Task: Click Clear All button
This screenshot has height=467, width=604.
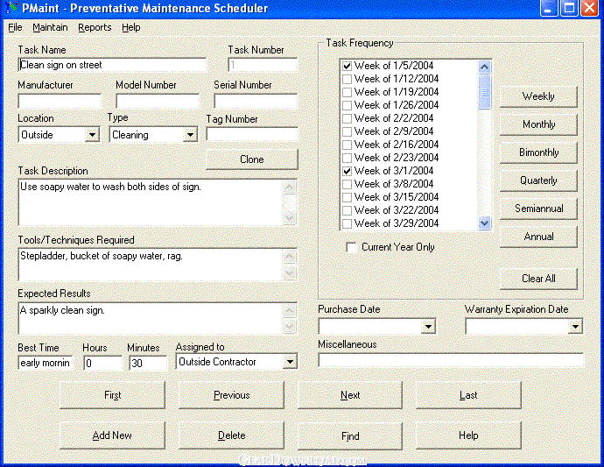Action: click(538, 279)
